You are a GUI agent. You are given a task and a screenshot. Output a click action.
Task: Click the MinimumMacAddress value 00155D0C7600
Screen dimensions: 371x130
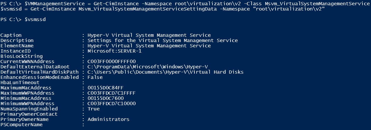(x=105, y=98)
